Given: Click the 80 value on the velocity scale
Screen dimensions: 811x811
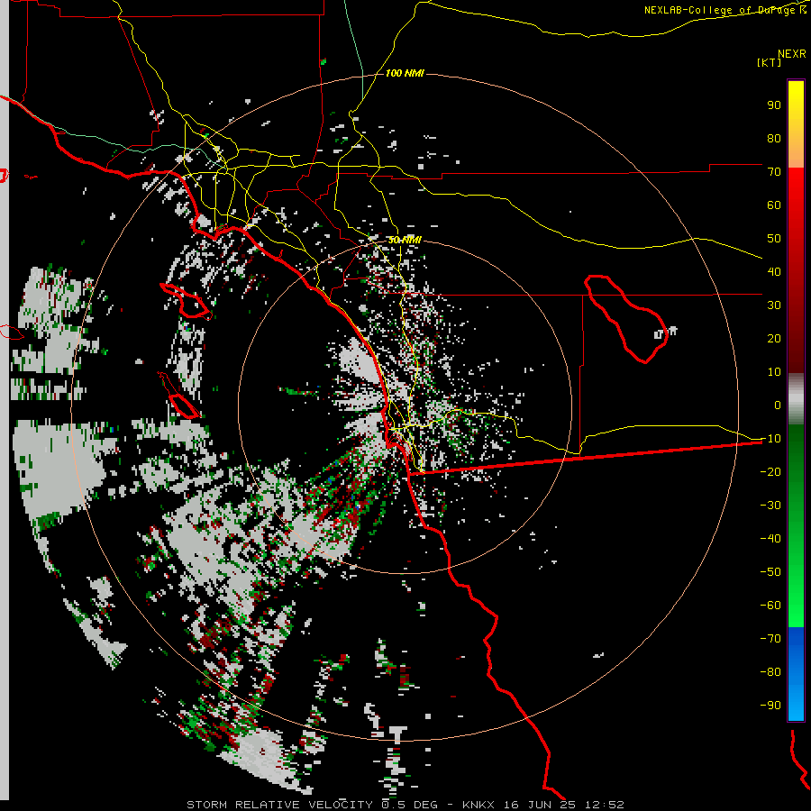Looking at the screenshot, I should click(774, 138).
